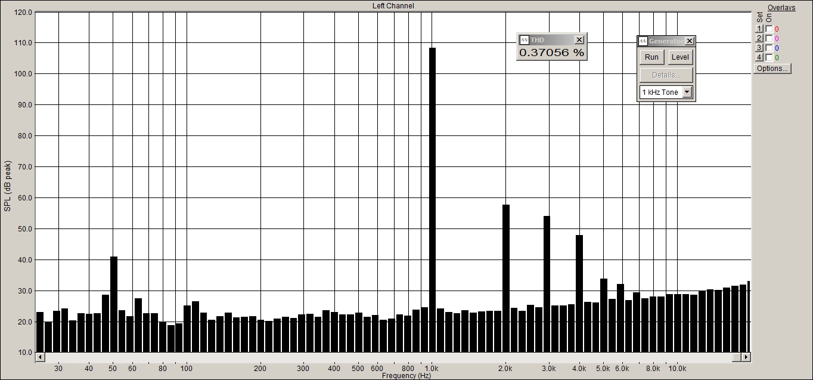Click the left scrollbar arrow
Screen dimensions: 813x380
(x=40, y=357)
